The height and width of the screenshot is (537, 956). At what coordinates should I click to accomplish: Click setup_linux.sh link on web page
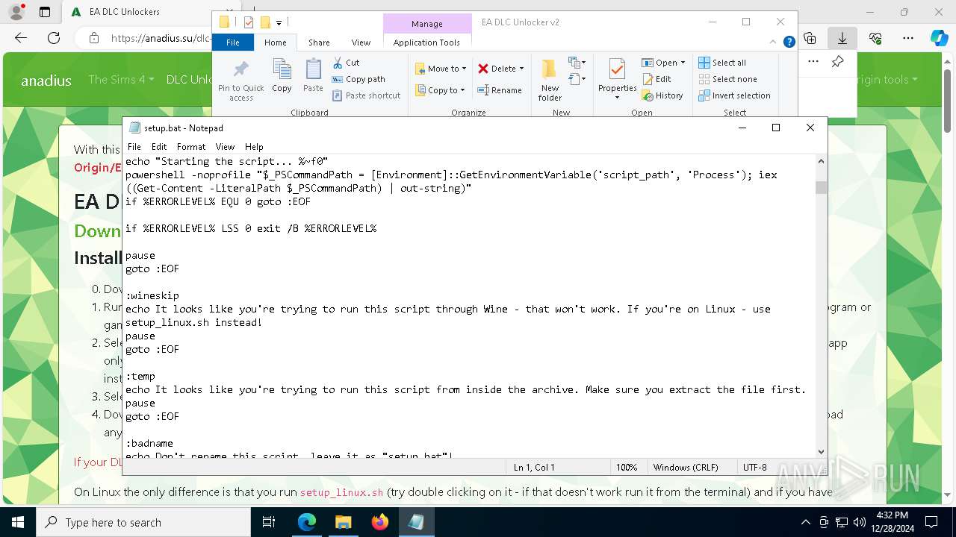[x=341, y=492]
